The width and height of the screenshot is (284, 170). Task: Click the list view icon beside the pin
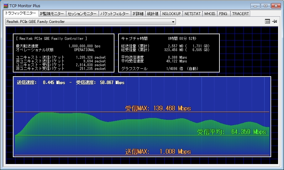tap(267, 21)
